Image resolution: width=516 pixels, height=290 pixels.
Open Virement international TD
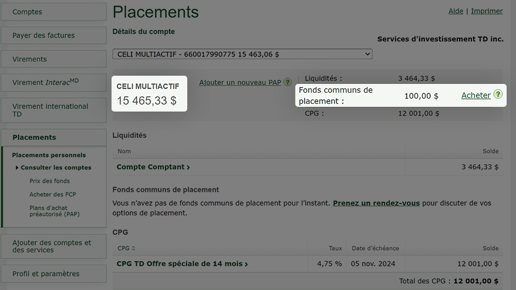[53, 110]
